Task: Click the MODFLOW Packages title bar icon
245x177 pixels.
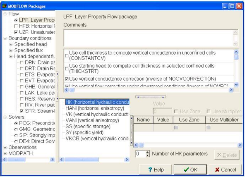Action: (x=4, y=6)
